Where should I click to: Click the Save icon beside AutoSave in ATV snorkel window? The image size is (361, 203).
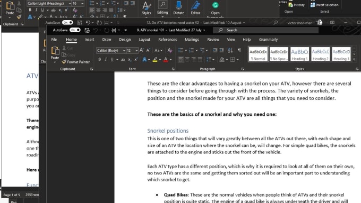point(87,30)
